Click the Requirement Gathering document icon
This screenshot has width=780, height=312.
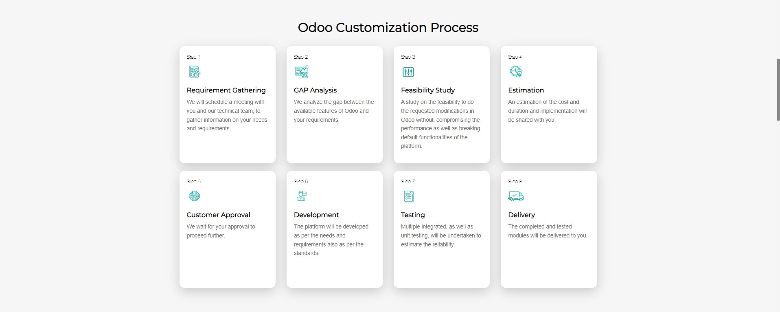tap(195, 72)
